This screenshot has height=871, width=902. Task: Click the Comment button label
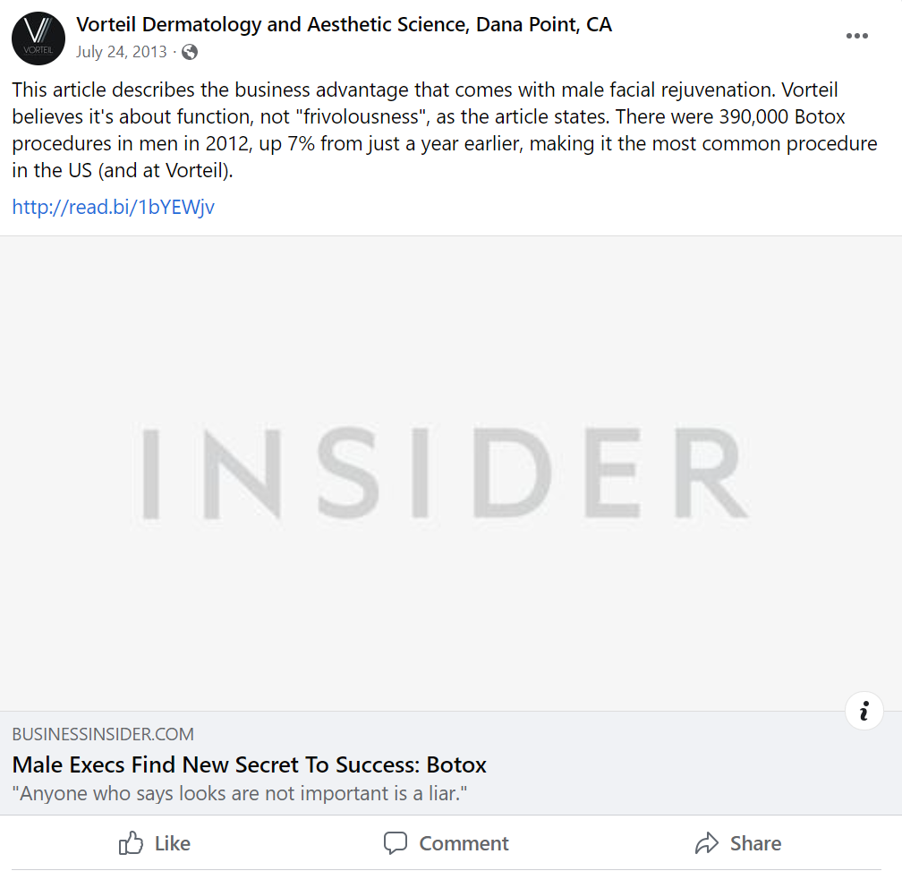click(464, 843)
